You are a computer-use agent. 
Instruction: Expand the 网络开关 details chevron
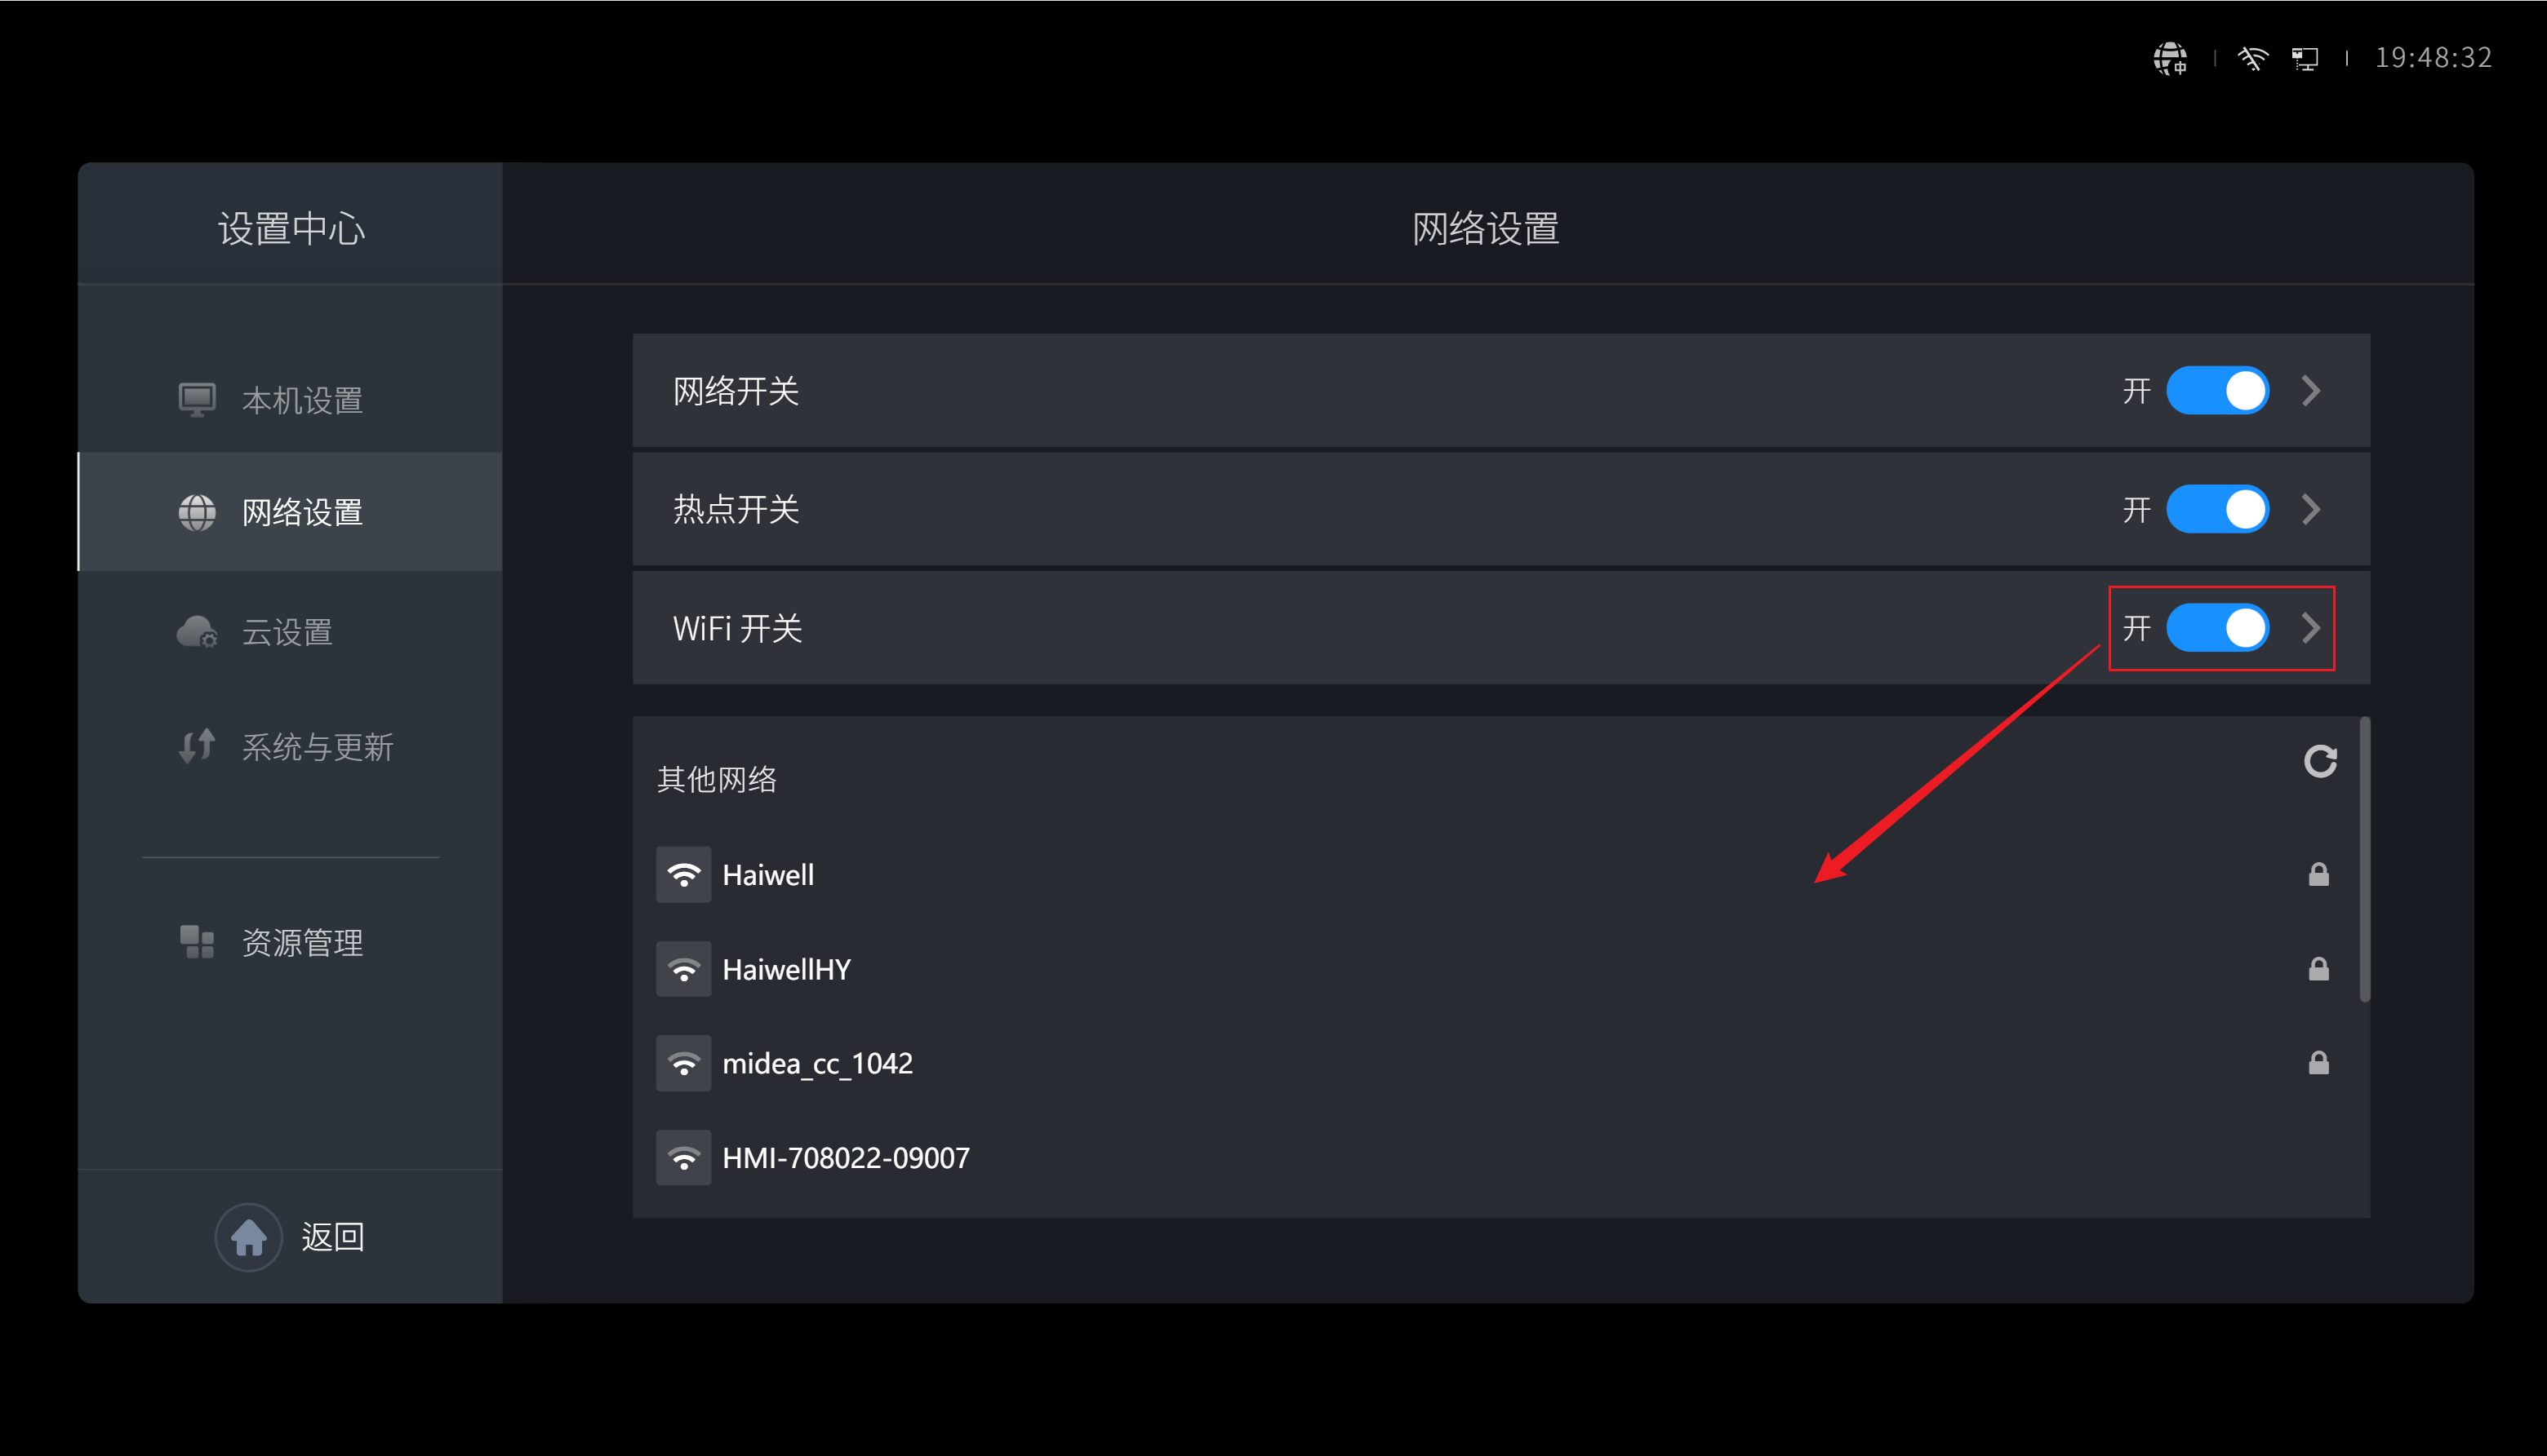[2311, 390]
